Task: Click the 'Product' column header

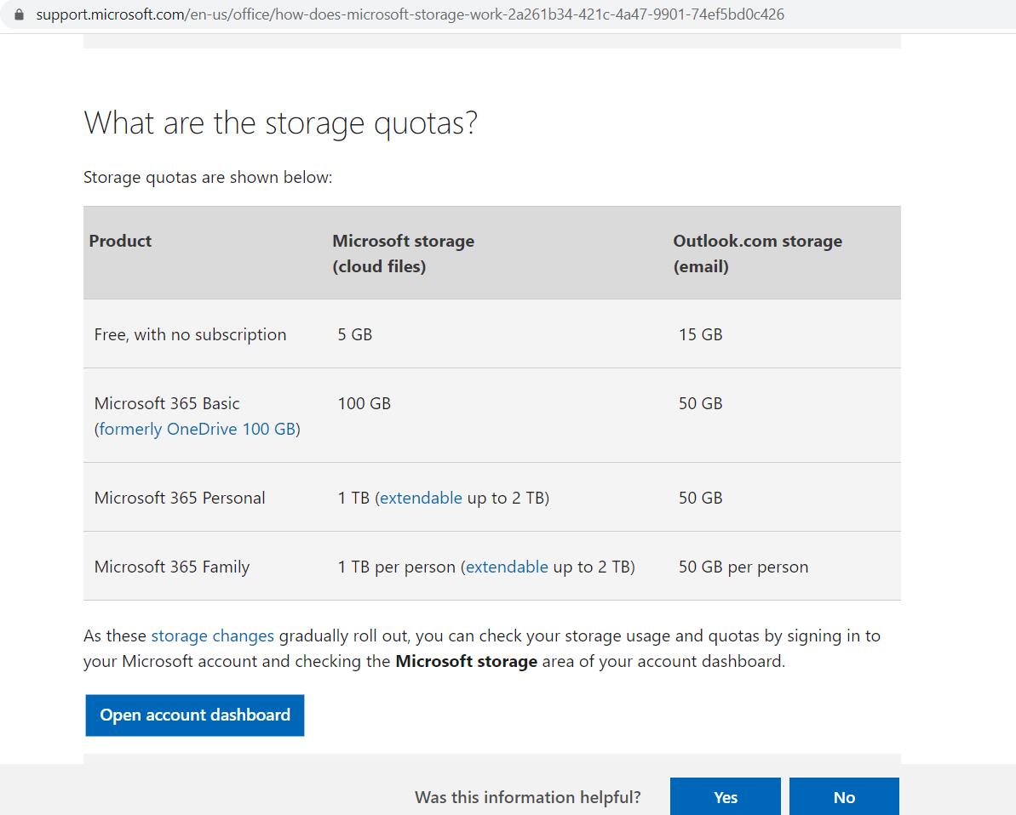Action: tap(120, 241)
